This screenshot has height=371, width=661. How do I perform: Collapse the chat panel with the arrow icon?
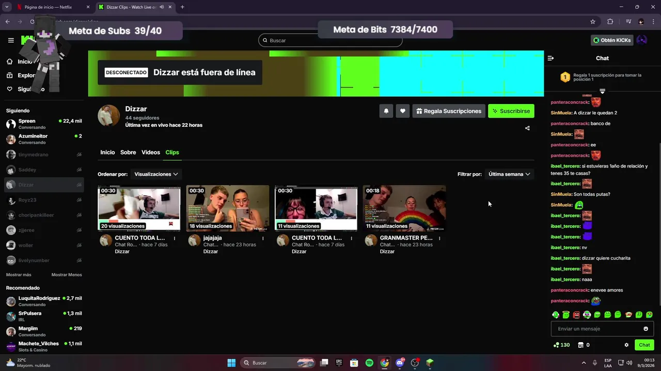pyautogui.click(x=550, y=58)
